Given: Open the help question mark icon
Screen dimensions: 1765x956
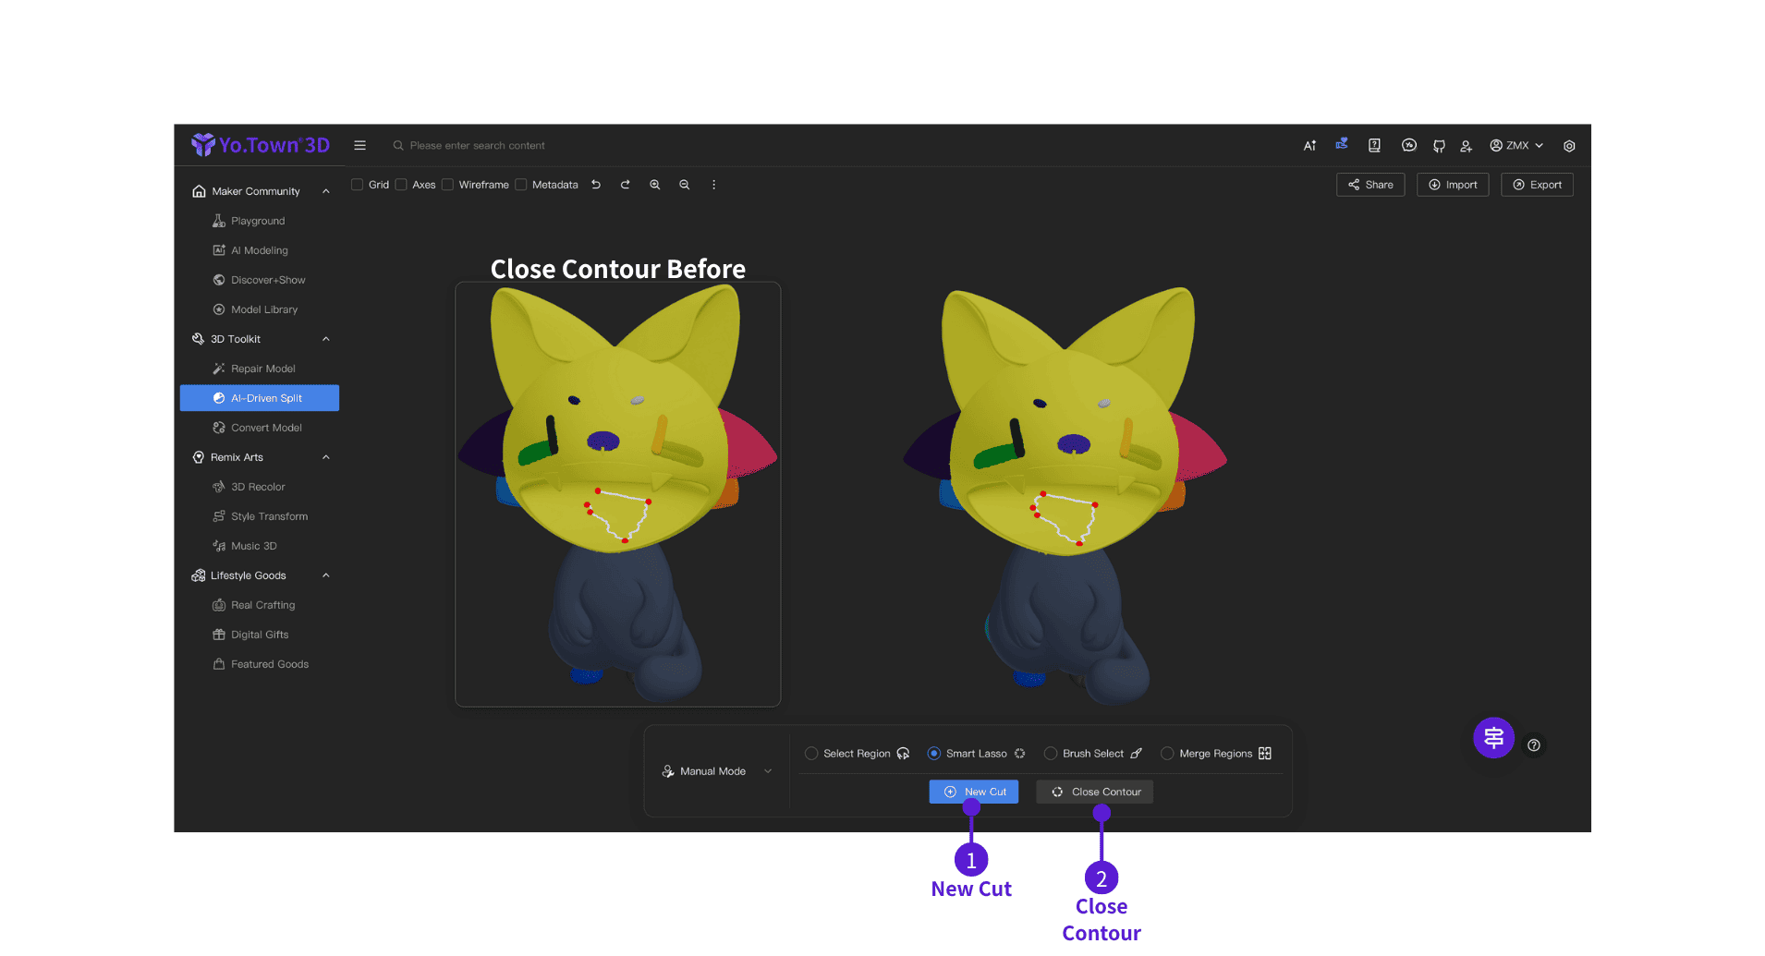Looking at the screenshot, I should [1534, 745].
